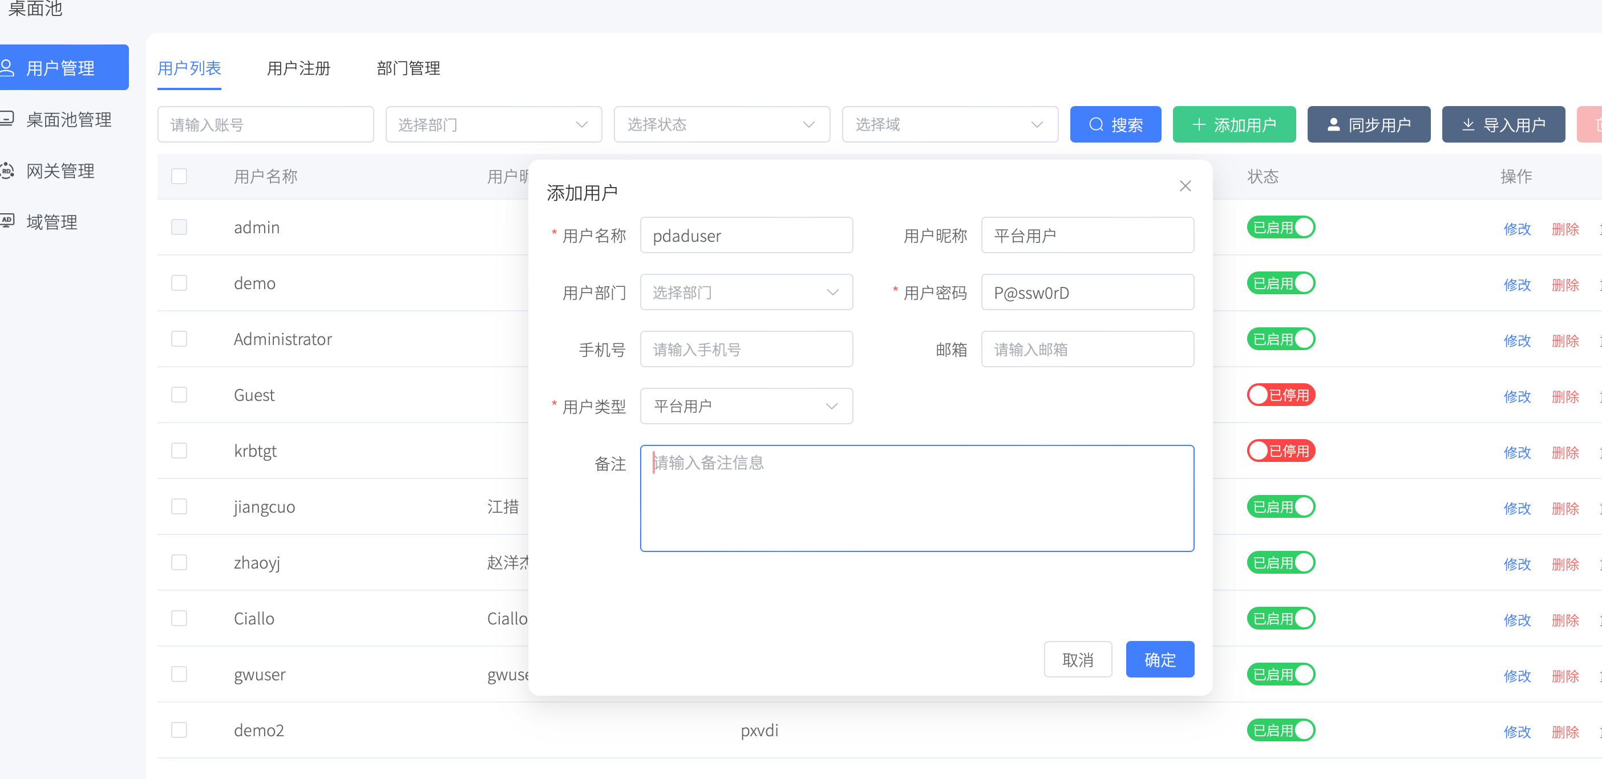This screenshot has width=1602, height=779.
Task: Expand the user type dropdown
Action: click(746, 406)
